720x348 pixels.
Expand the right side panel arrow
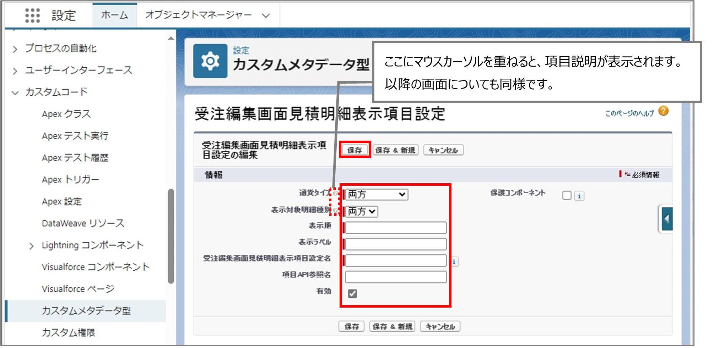click(667, 219)
